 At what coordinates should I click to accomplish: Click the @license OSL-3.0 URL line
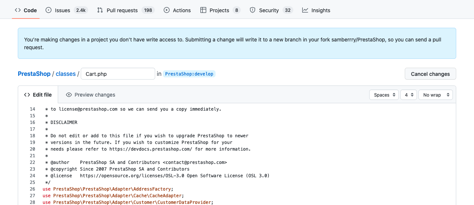coord(157,176)
